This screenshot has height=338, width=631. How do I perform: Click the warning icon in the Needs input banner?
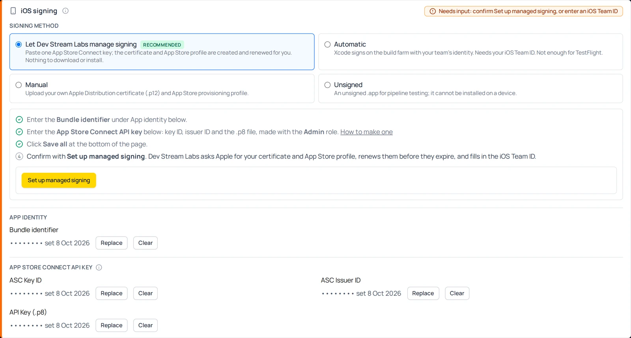pos(433,11)
